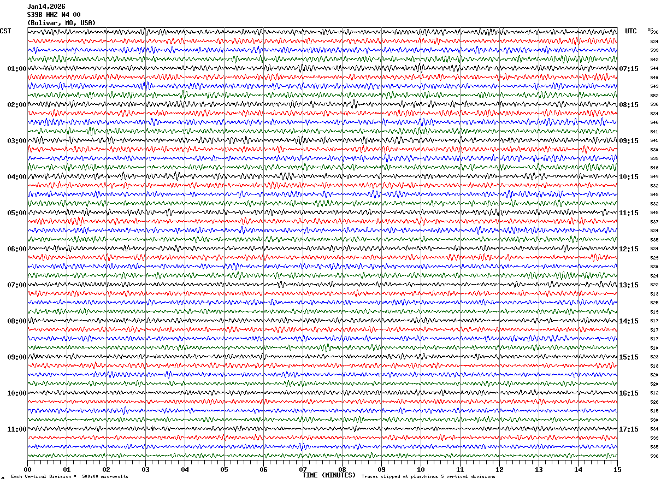Pick minute tick 00 on the time axis
This screenshot has height=484, width=661.
27,469
